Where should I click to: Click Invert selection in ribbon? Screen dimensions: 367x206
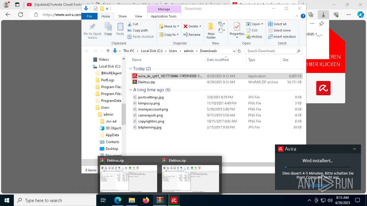pyautogui.click(x=282, y=37)
